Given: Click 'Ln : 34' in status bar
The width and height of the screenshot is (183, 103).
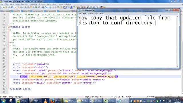Looking at the screenshot, I should click(114, 97).
